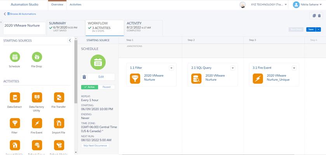
Task: Pick the Data Factory Utility activity icon
Action: click(x=37, y=97)
